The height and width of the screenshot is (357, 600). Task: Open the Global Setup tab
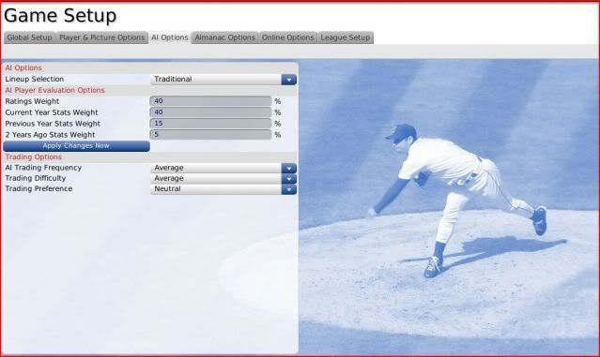tap(30, 37)
